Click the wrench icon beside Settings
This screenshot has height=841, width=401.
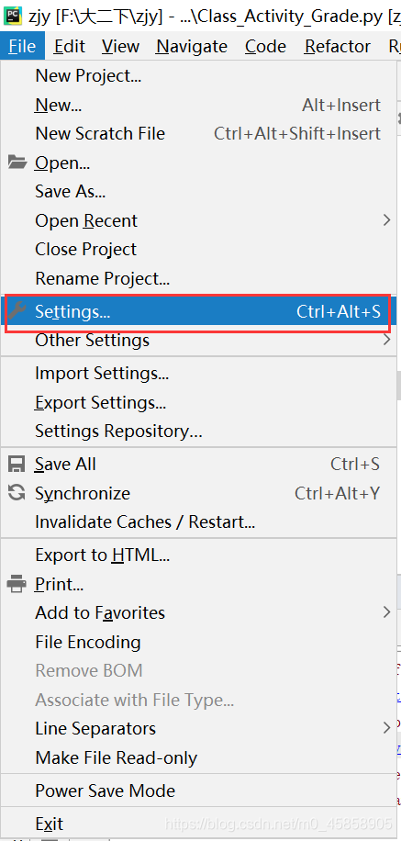[17, 310]
